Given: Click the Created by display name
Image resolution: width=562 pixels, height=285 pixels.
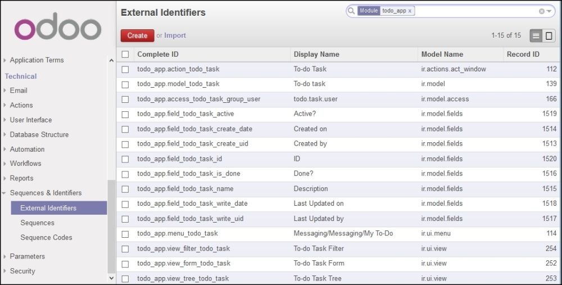Looking at the screenshot, I should coord(310,143).
